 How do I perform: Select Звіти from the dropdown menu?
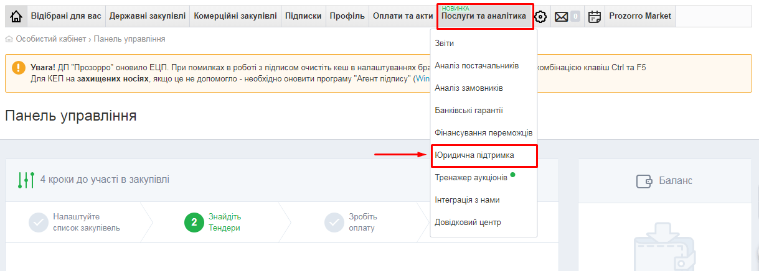[445, 44]
